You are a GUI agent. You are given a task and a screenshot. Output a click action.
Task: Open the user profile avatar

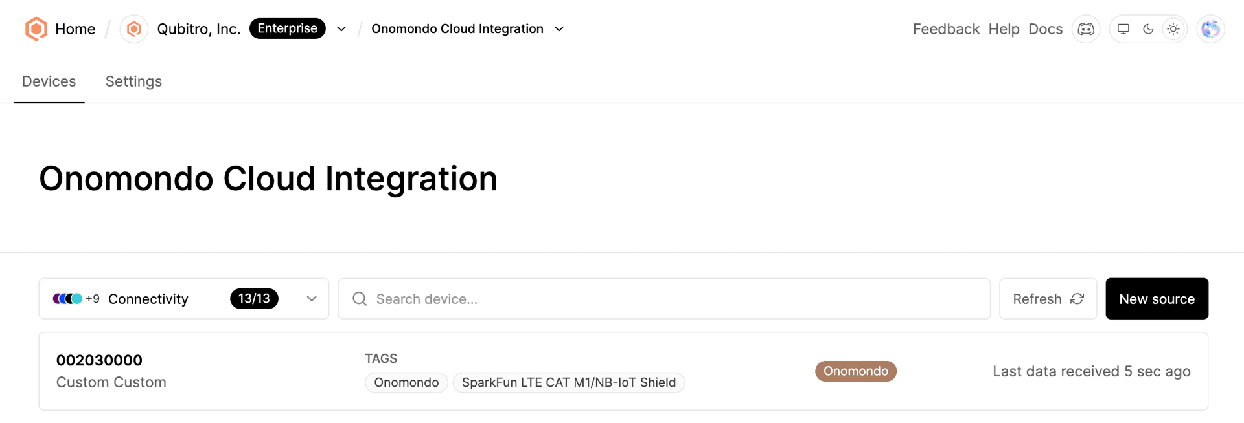[1210, 29]
